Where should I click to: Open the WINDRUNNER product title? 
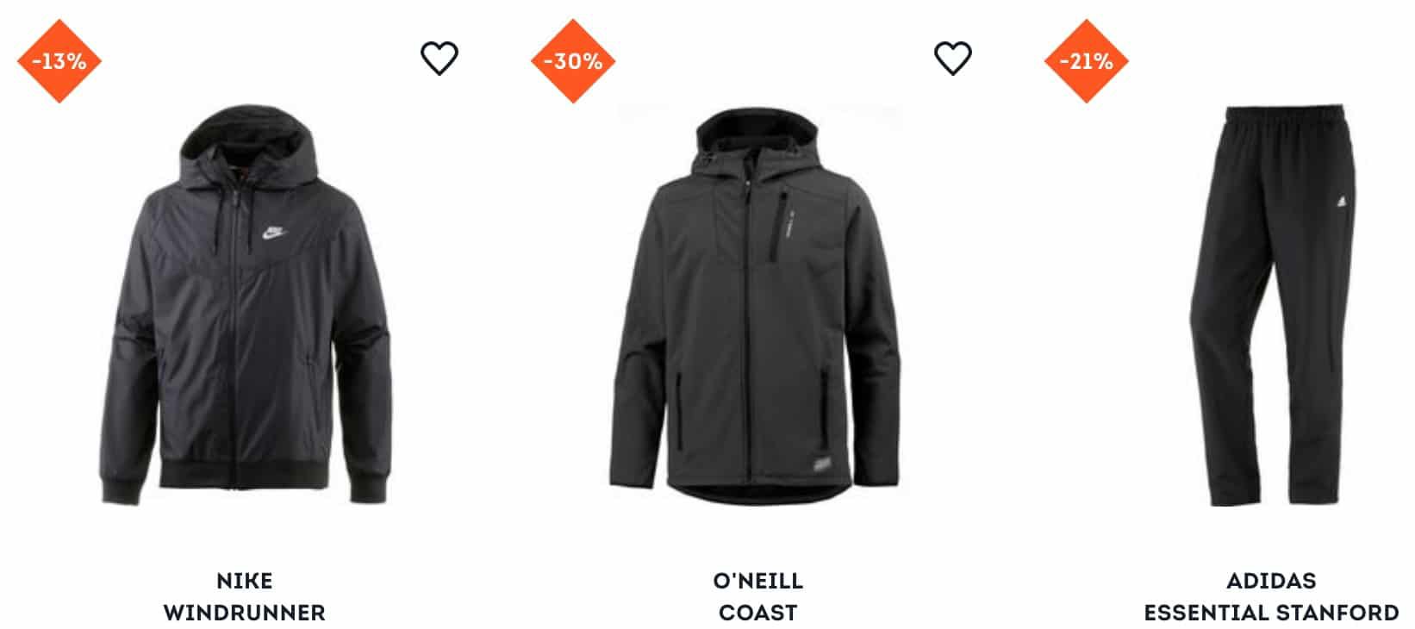pyautogui.click(x=245, y=613)
